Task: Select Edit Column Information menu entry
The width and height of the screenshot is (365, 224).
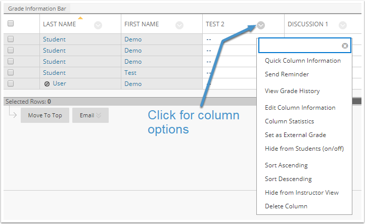Action: point(300,108)
